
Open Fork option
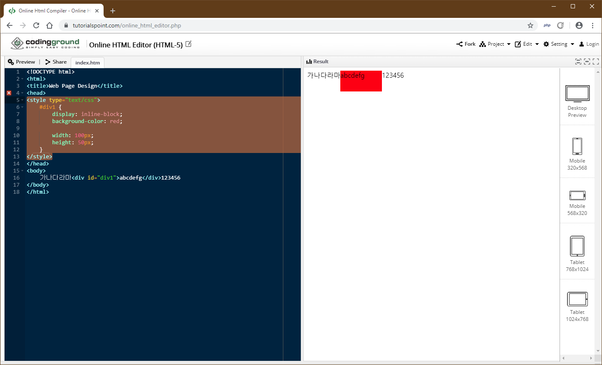466,44
